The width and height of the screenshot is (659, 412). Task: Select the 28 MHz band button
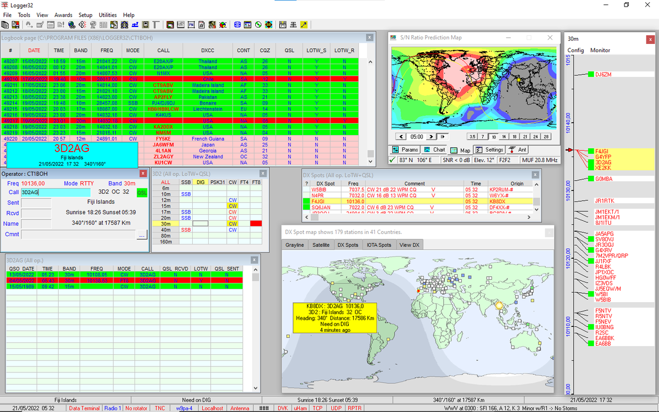(x=546, y=136)
